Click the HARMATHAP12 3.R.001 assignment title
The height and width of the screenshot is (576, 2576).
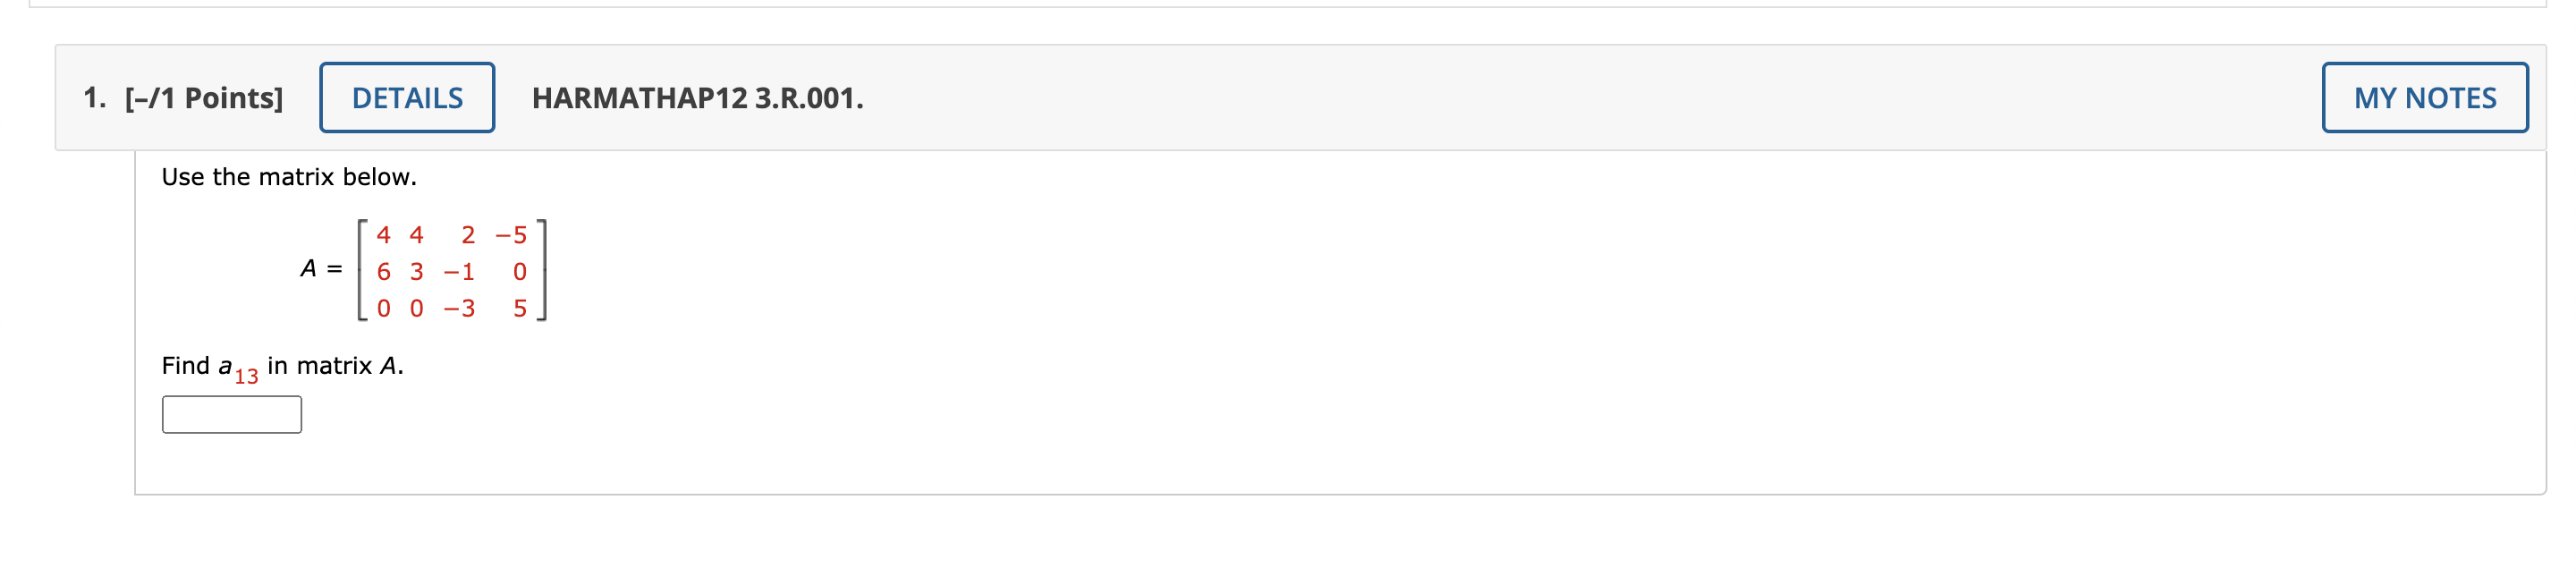(x=697, y=98)
